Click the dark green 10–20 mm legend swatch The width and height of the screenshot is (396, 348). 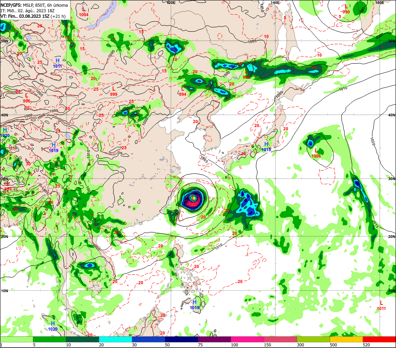(83, 339)
